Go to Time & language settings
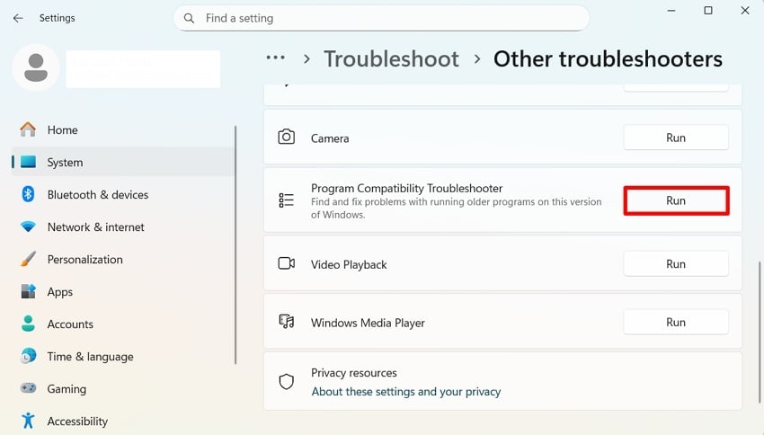The width and height of the screenshot is (764, 435). (123, 357)
